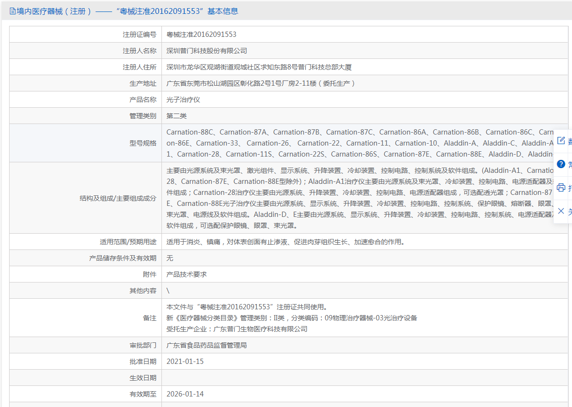
Task: Click the intended use text 适用于消炎、镇痛
Action: 286,242
